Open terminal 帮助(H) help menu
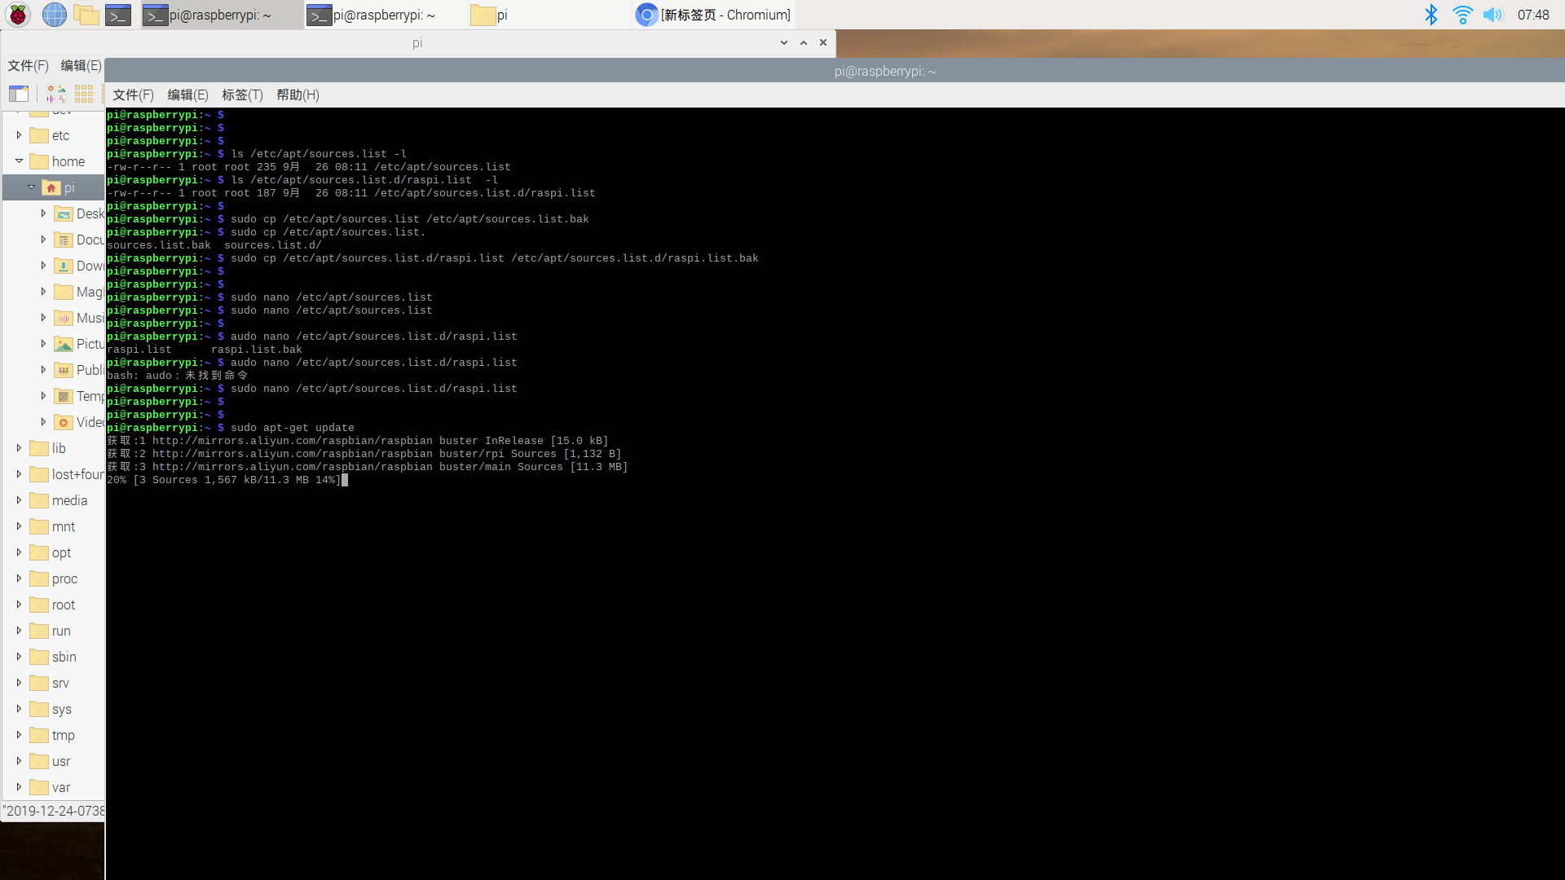Viewport: 1565px width, 880px height. 298,95
